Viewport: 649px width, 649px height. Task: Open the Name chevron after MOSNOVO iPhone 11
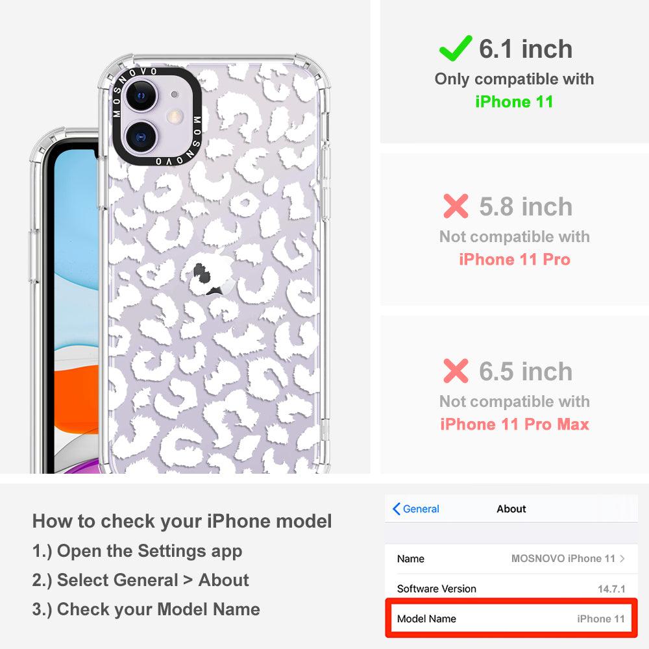click(x=622, y=558)
